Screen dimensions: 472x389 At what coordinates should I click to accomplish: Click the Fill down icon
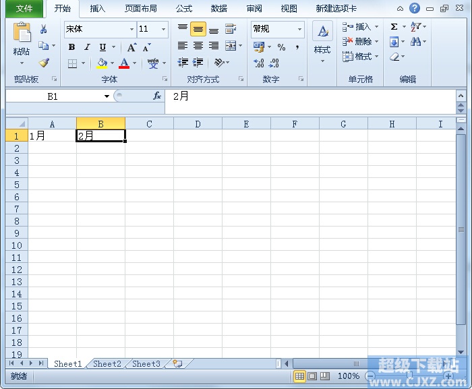[x=394, y=42]
